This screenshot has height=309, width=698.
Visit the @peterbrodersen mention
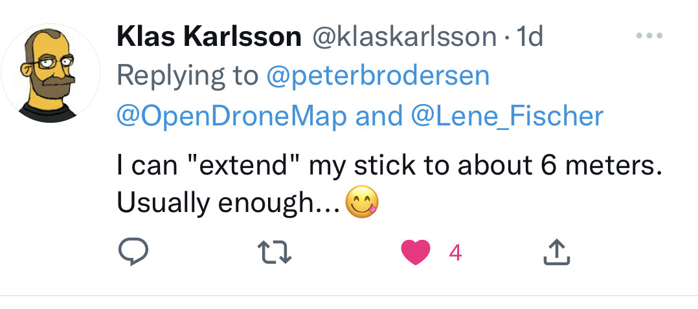tap(378, 76)
